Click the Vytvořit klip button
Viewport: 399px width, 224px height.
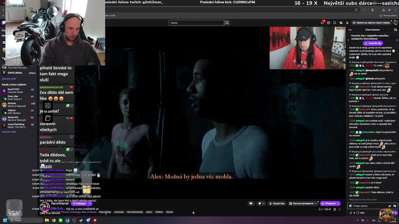click(x=373, y=43)
